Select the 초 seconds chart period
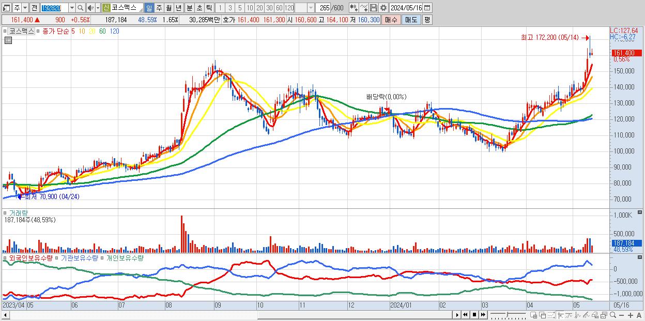Viewport: 645px width, 321px height. [x=199, y=8]
